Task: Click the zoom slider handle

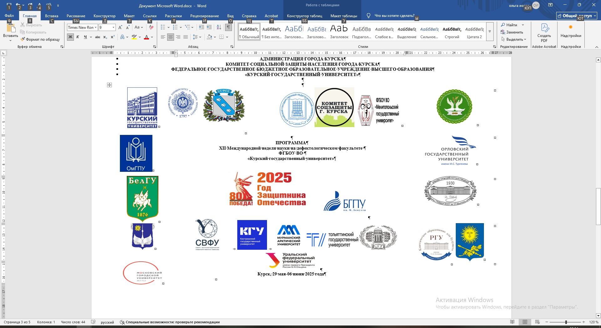Action: [x=566, y=322]
